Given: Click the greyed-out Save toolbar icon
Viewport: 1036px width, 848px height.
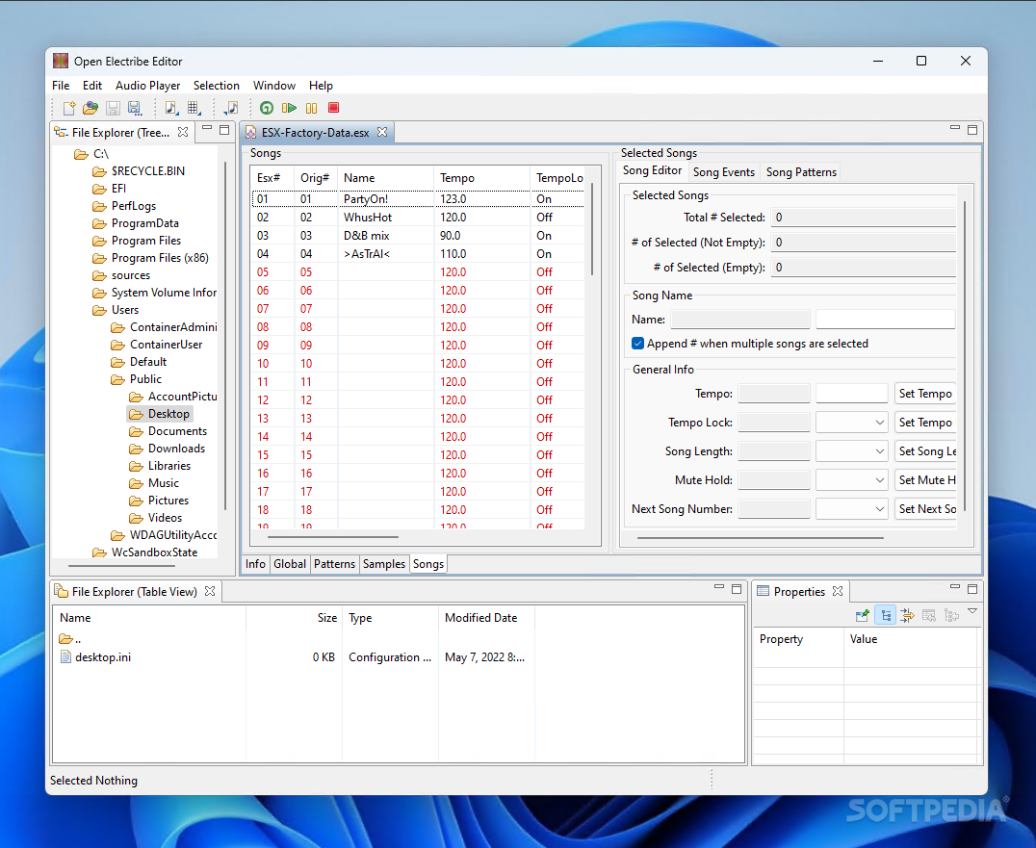Looking at the screenshot, I should (113, 108).
